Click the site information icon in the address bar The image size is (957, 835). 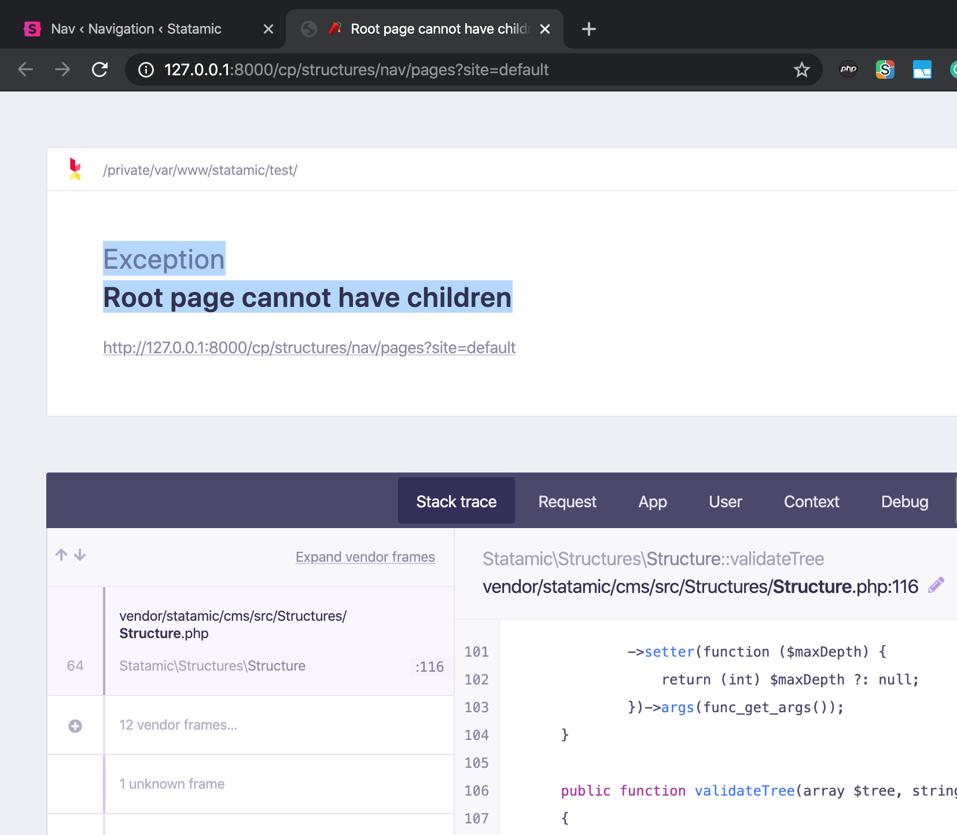click(x=145, y=70)
